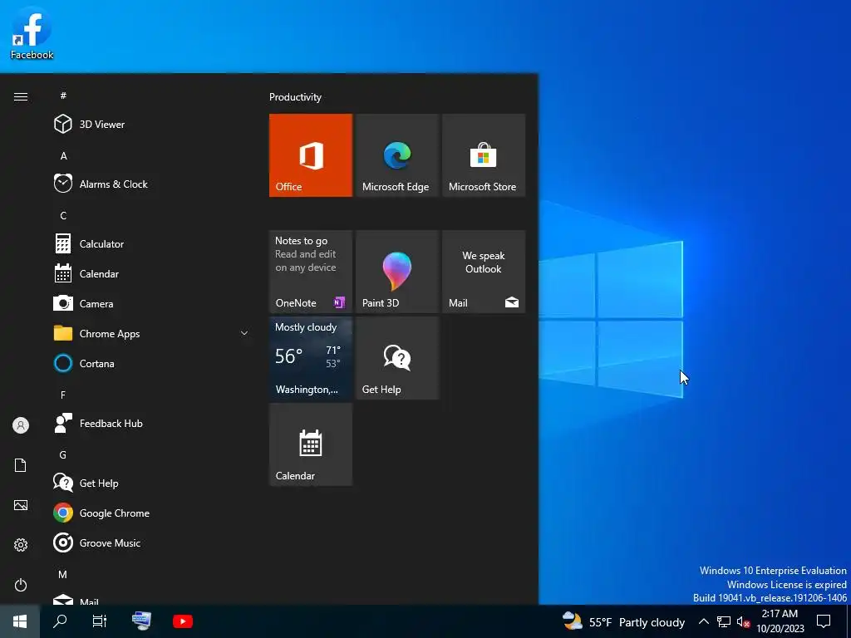Open the Calendar tile
Image resolution: width=851 pixels, height=638 pixels.
click(x=311, y=444)
